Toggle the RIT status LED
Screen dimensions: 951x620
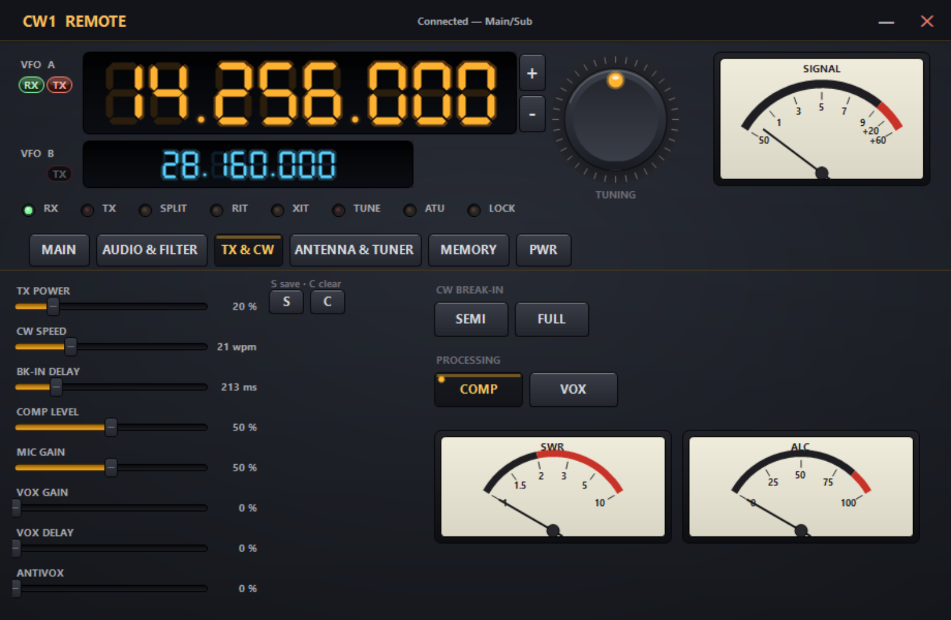tap(217, 210)
